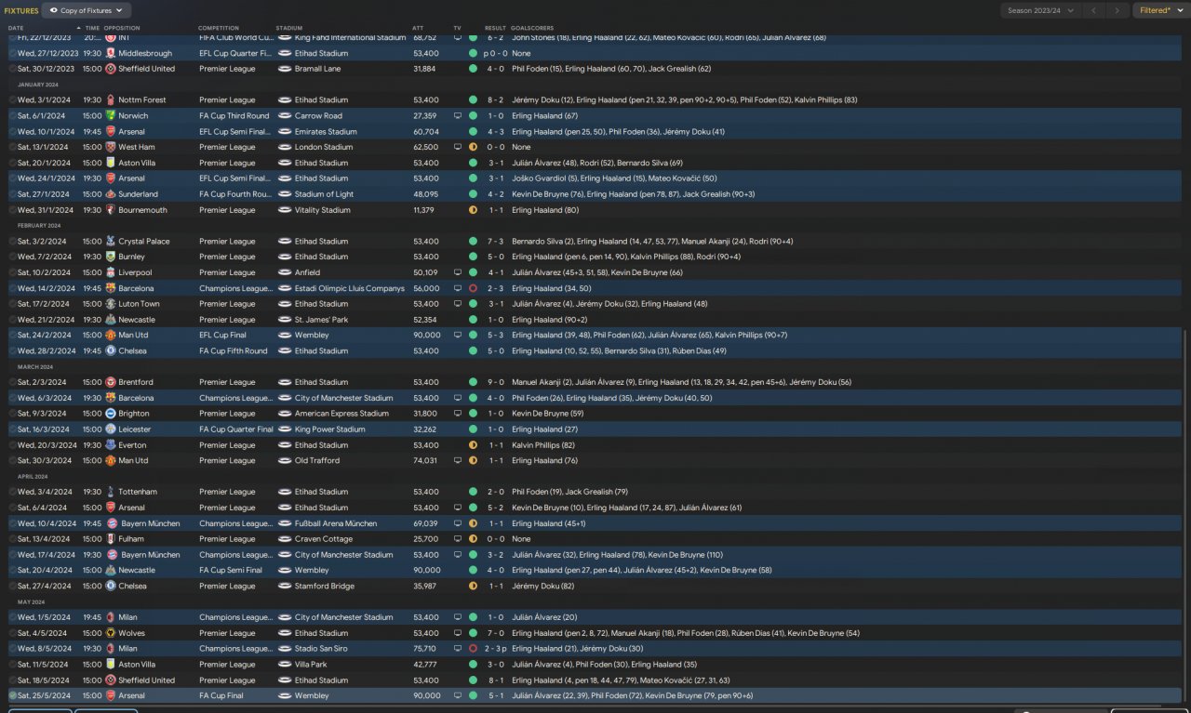Tick the selection circle for Nottm Forest fixture
1191x713 pixels.
point(12,100)
